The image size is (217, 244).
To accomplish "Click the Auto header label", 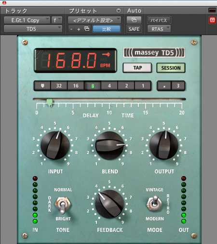I will click(134, 11).
